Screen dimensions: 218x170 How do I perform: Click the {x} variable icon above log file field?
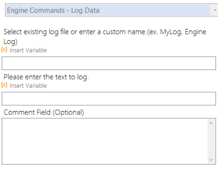tap(4, 50)
